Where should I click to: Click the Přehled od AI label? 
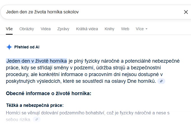[27, 47]
